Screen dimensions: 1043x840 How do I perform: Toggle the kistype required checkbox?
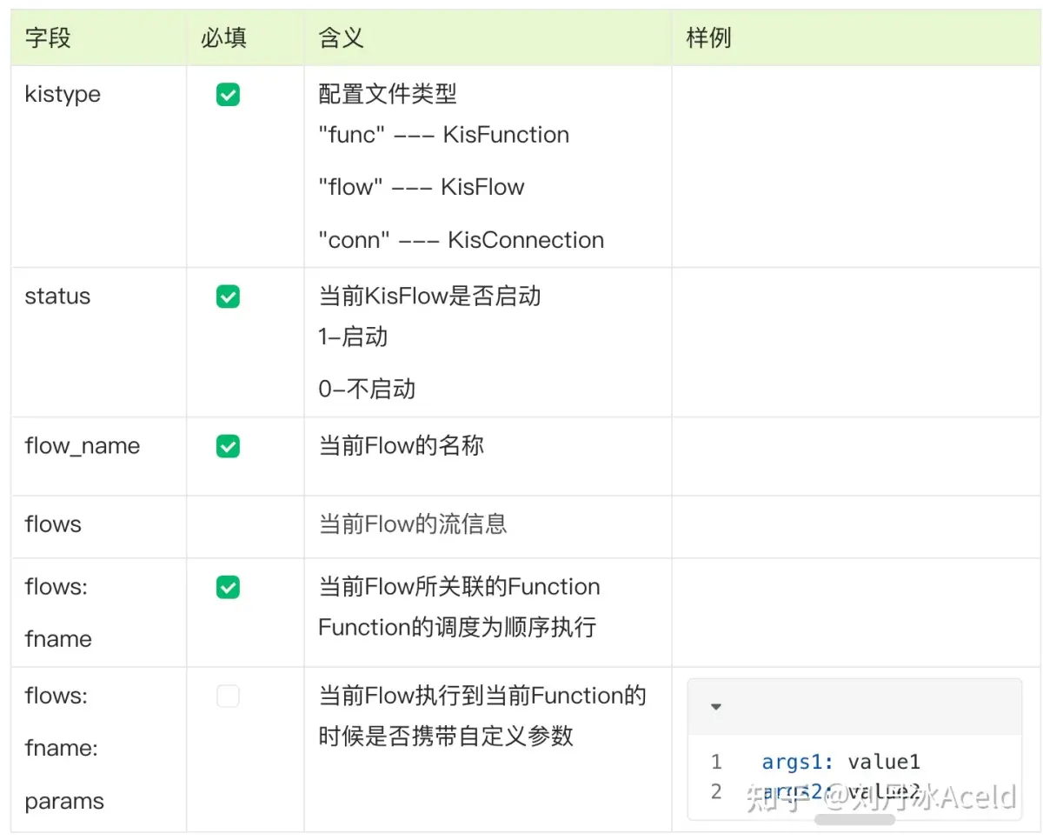pyautogui.click(x=228, y=95)
